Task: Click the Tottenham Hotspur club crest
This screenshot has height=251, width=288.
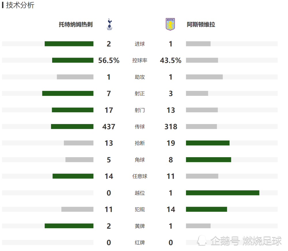Action: [x=109, y=24]
